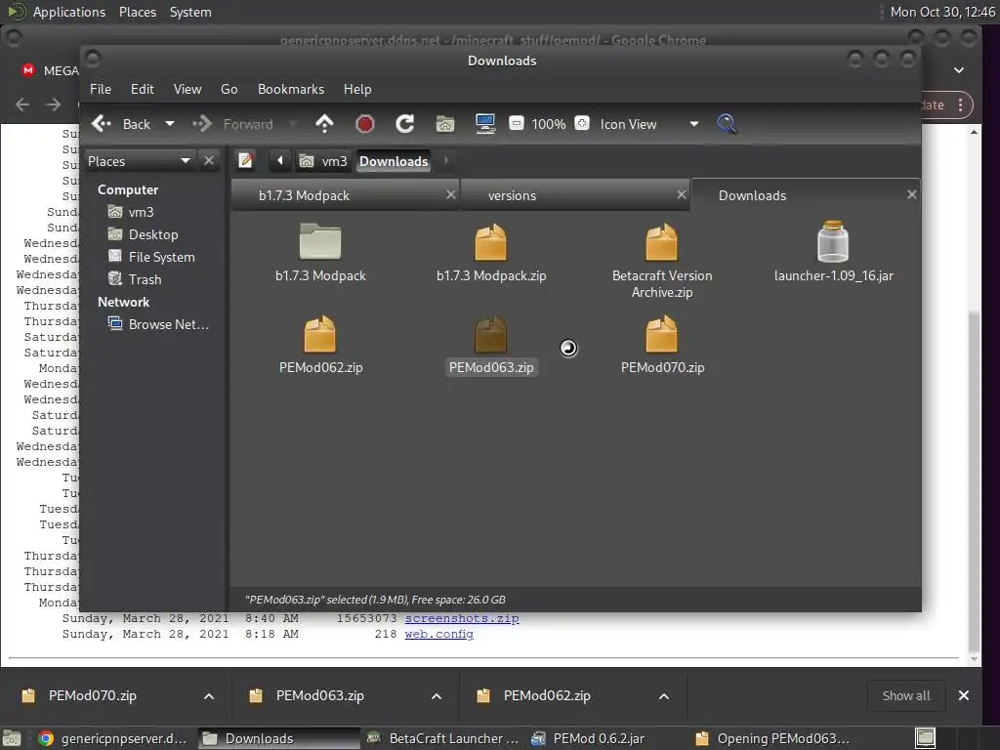Expand PEMod062.zip download options chevron

click(664, 695)
